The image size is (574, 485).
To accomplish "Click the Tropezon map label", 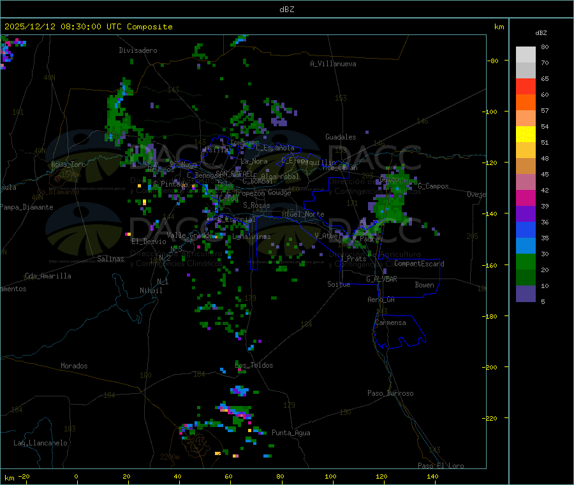I will click(249, 193).
